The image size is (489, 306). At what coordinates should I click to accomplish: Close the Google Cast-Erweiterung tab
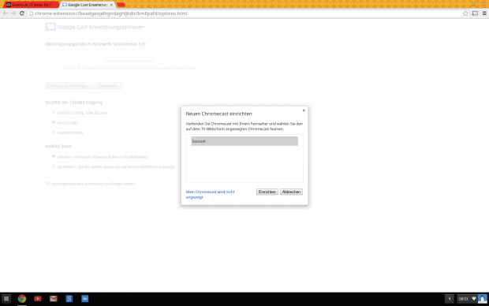[x=111, y=5]
